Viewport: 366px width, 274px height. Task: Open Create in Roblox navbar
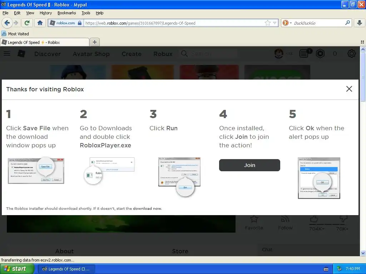point(132,54)
